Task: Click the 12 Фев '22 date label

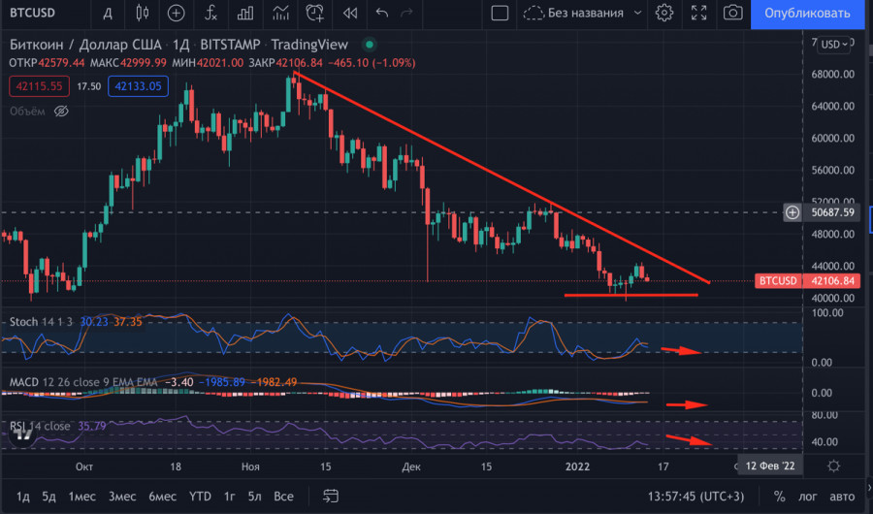Action: (770, 466)
